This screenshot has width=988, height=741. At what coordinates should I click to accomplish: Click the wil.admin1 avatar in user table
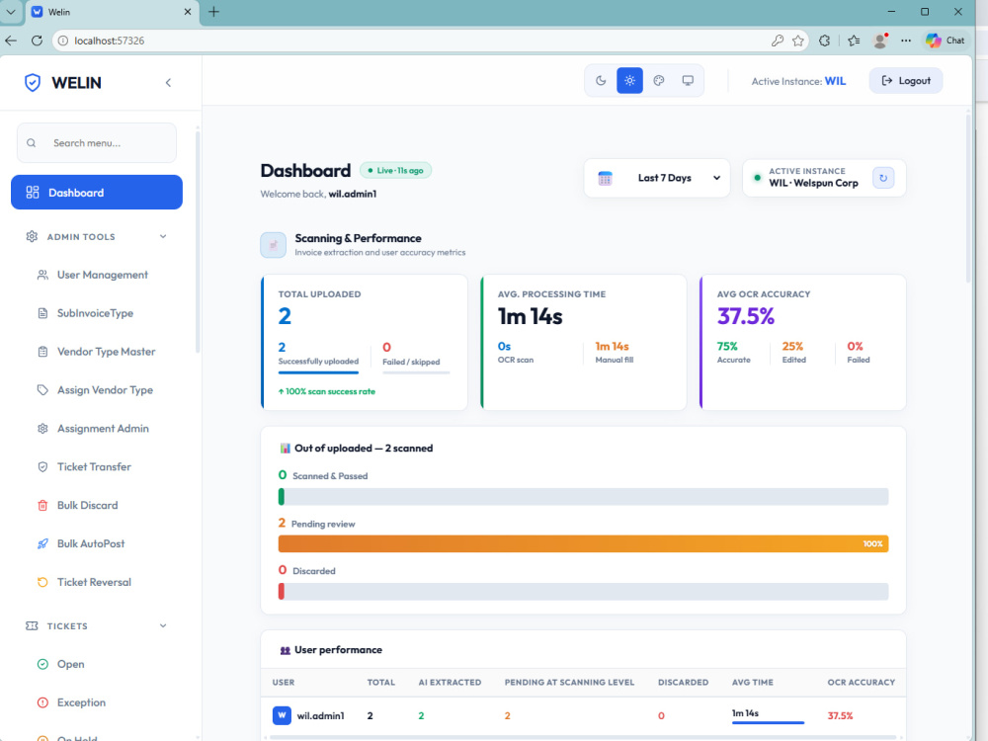coord(282,715)
